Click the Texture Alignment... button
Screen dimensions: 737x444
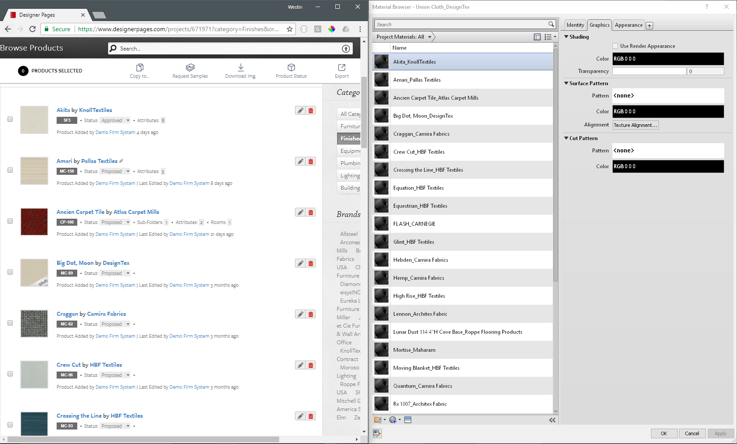[x=636, y=125]
